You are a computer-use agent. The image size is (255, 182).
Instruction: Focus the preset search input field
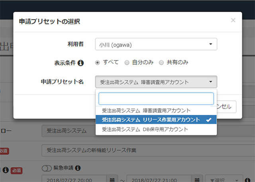pyautogui.click(x=156, y=99)
